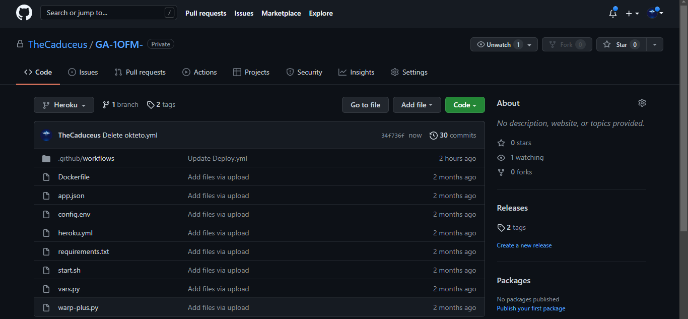
Task: Edit repository details gear in About
Action: pos(642,103)
